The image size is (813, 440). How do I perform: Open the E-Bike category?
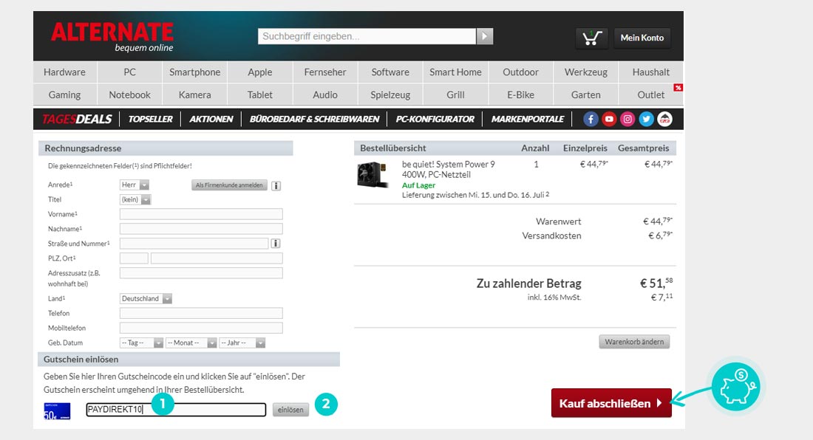(520, 94)
